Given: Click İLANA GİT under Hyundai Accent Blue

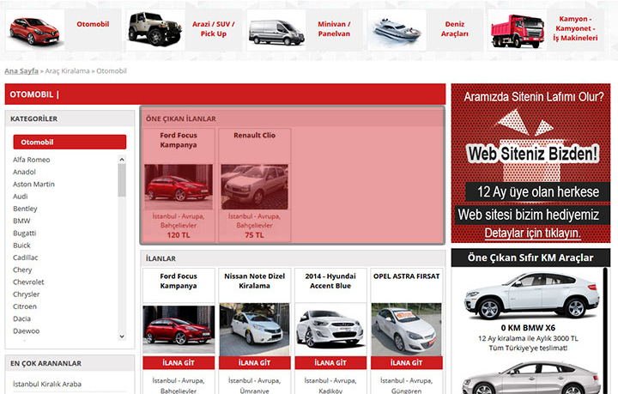Looking at the screenshot, I should pyautogui.click(x=330, y=363).
